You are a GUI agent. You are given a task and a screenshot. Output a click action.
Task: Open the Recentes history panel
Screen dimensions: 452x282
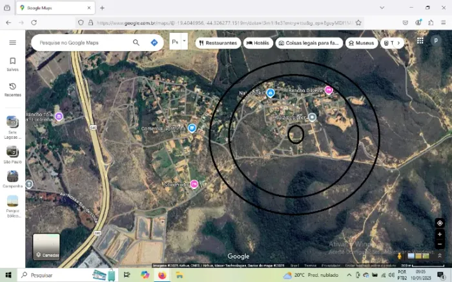[x=12, y=90]
